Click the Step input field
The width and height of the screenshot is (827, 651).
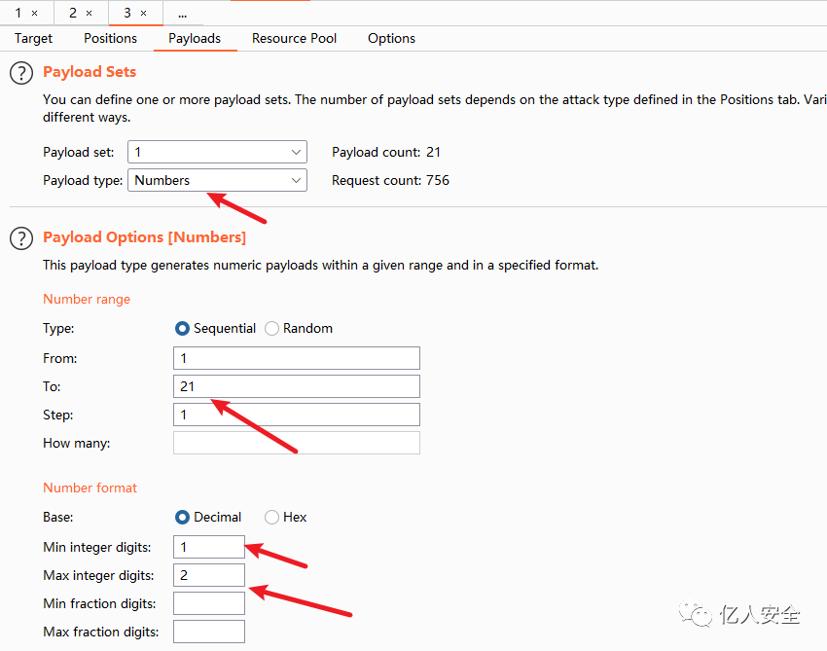(x=297, y=415)
